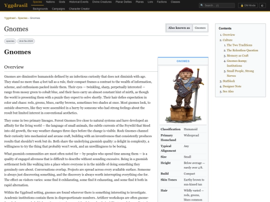Focus the Search input field
The height and width of the screenshot is (202, 270).
(217, 5)
